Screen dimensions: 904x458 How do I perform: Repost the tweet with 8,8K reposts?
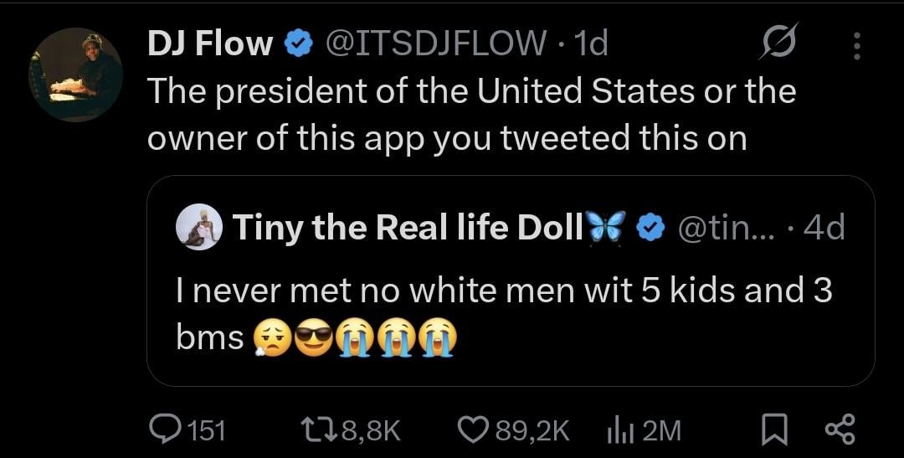click(316, 430)
